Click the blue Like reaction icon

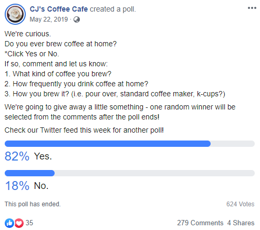point(9,223)
